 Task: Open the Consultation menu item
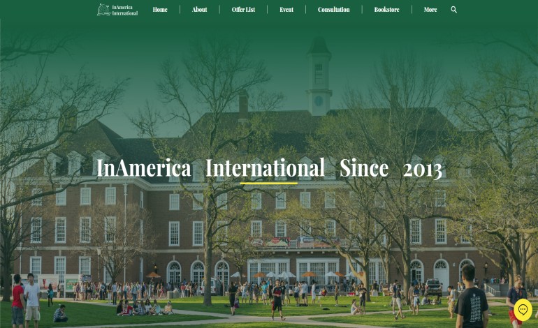[333, 10]
